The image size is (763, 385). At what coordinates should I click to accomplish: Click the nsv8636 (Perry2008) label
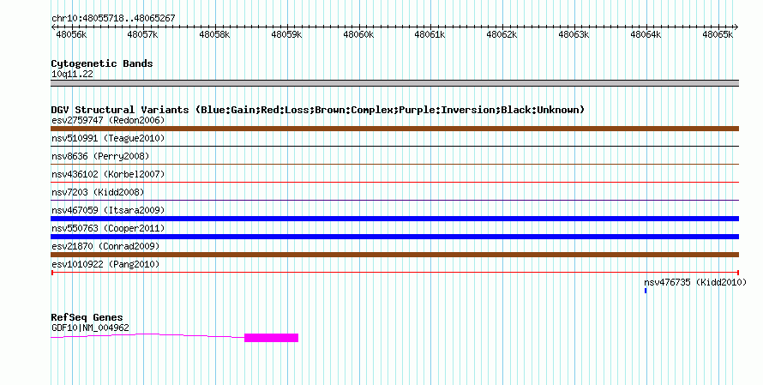[x=100, y=156]
